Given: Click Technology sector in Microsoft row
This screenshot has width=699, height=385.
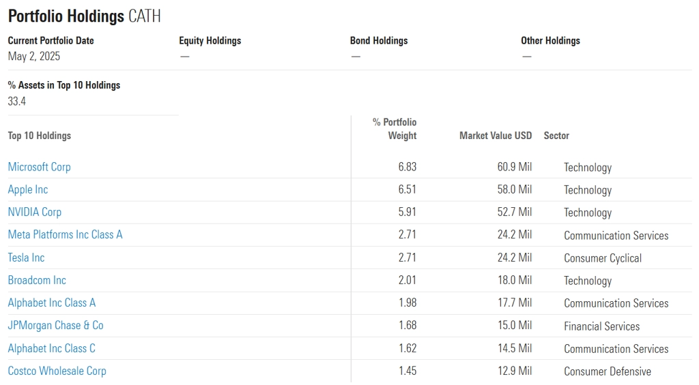Looking at the screenshot, I should pyautogui.click(x=588, y=168).
